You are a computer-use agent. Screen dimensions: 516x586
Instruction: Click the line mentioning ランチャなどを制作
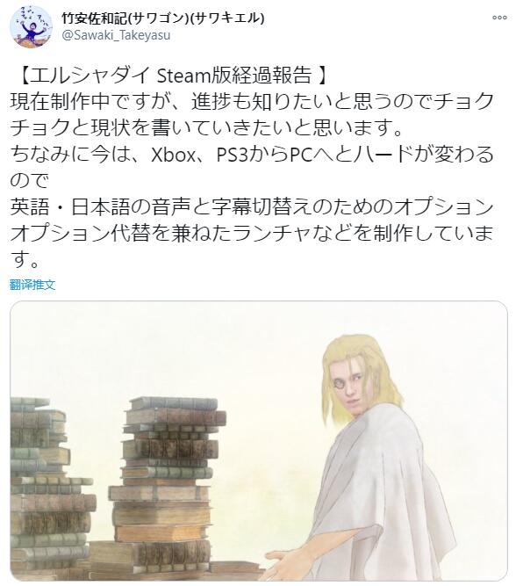click(252, 233)
